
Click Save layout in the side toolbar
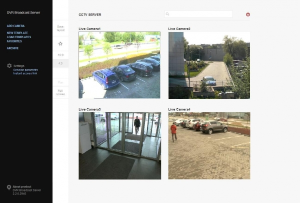pos(60,29)
